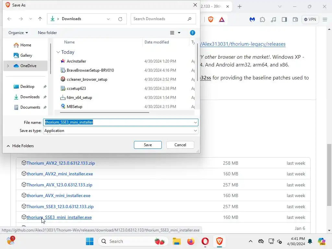Open view options dropdown arrow
Viewport: 332px width, 249px height.
tap(179, 33)
